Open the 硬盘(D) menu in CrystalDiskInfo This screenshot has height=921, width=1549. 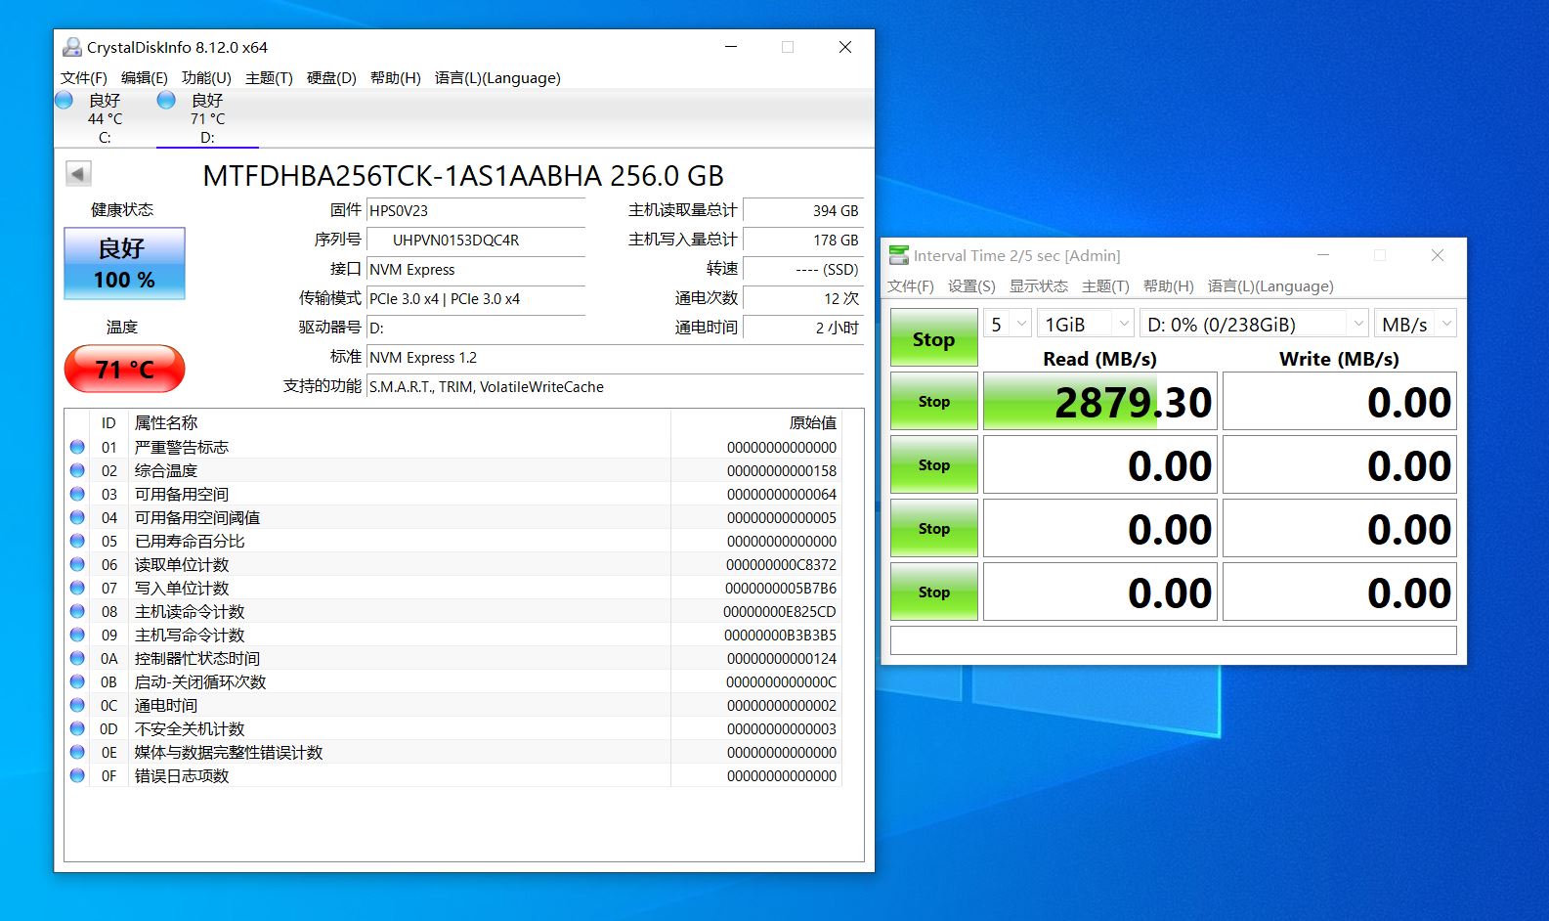click(x=331, y=78)
